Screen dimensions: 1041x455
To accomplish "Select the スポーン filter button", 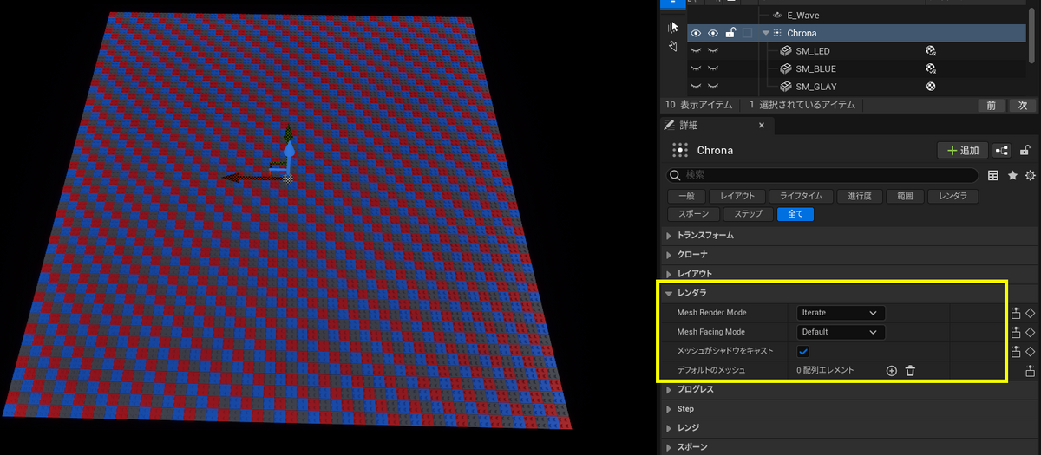I will (x=693, y=214).
